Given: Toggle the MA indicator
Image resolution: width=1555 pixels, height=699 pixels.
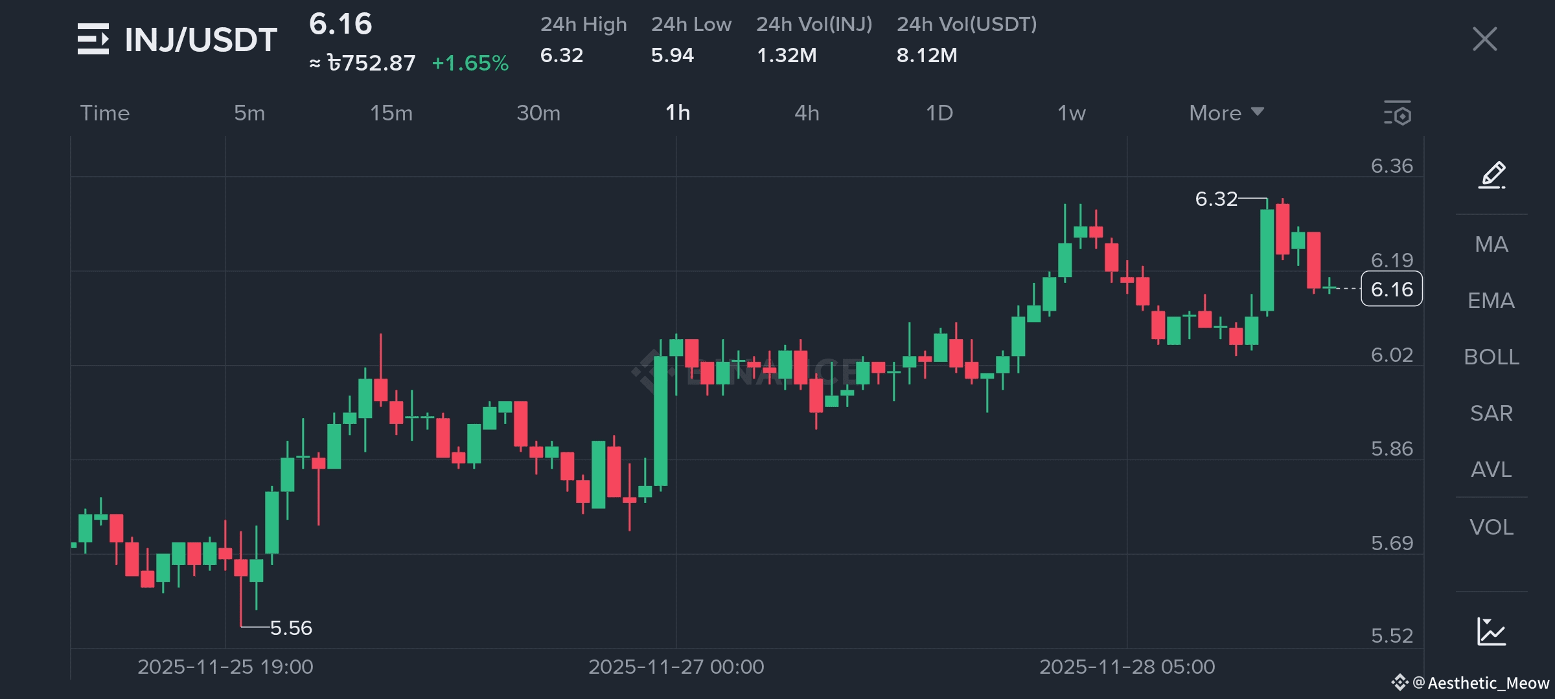Looking at the screenshot, I should click(x=1492, y=244).
